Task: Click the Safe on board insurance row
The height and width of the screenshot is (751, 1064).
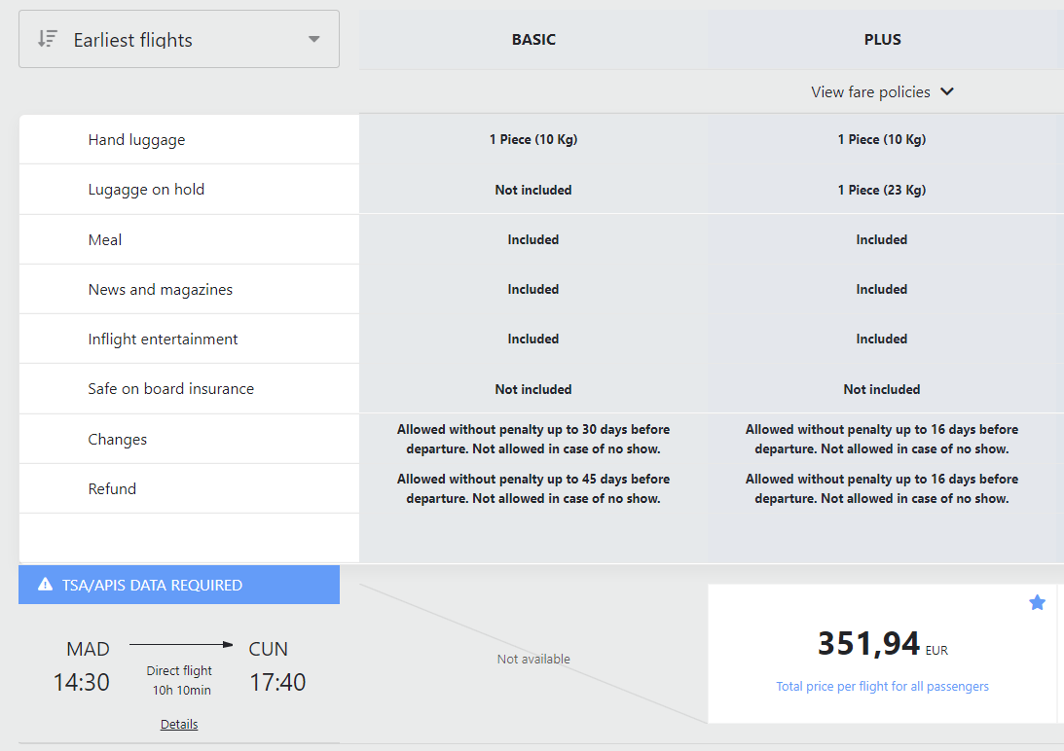Action: click(x=189, y=389)
